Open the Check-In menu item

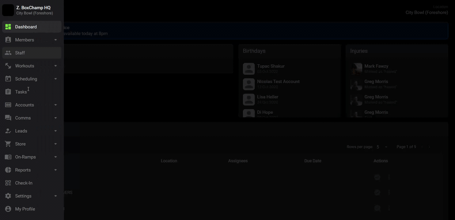[32, 183]
